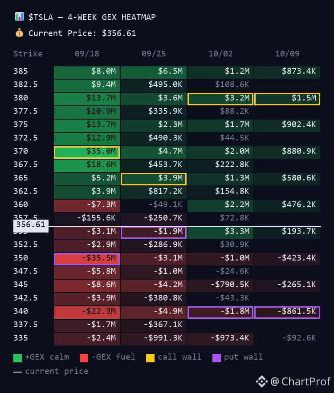Viewport: 334px width, 393px height.
Task: Click the @ChartProf watermark link
Action: (x=300, y=381)
